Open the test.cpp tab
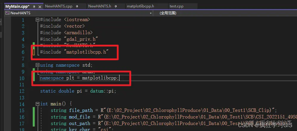This screenshot has width=297, height=131. 177,6
